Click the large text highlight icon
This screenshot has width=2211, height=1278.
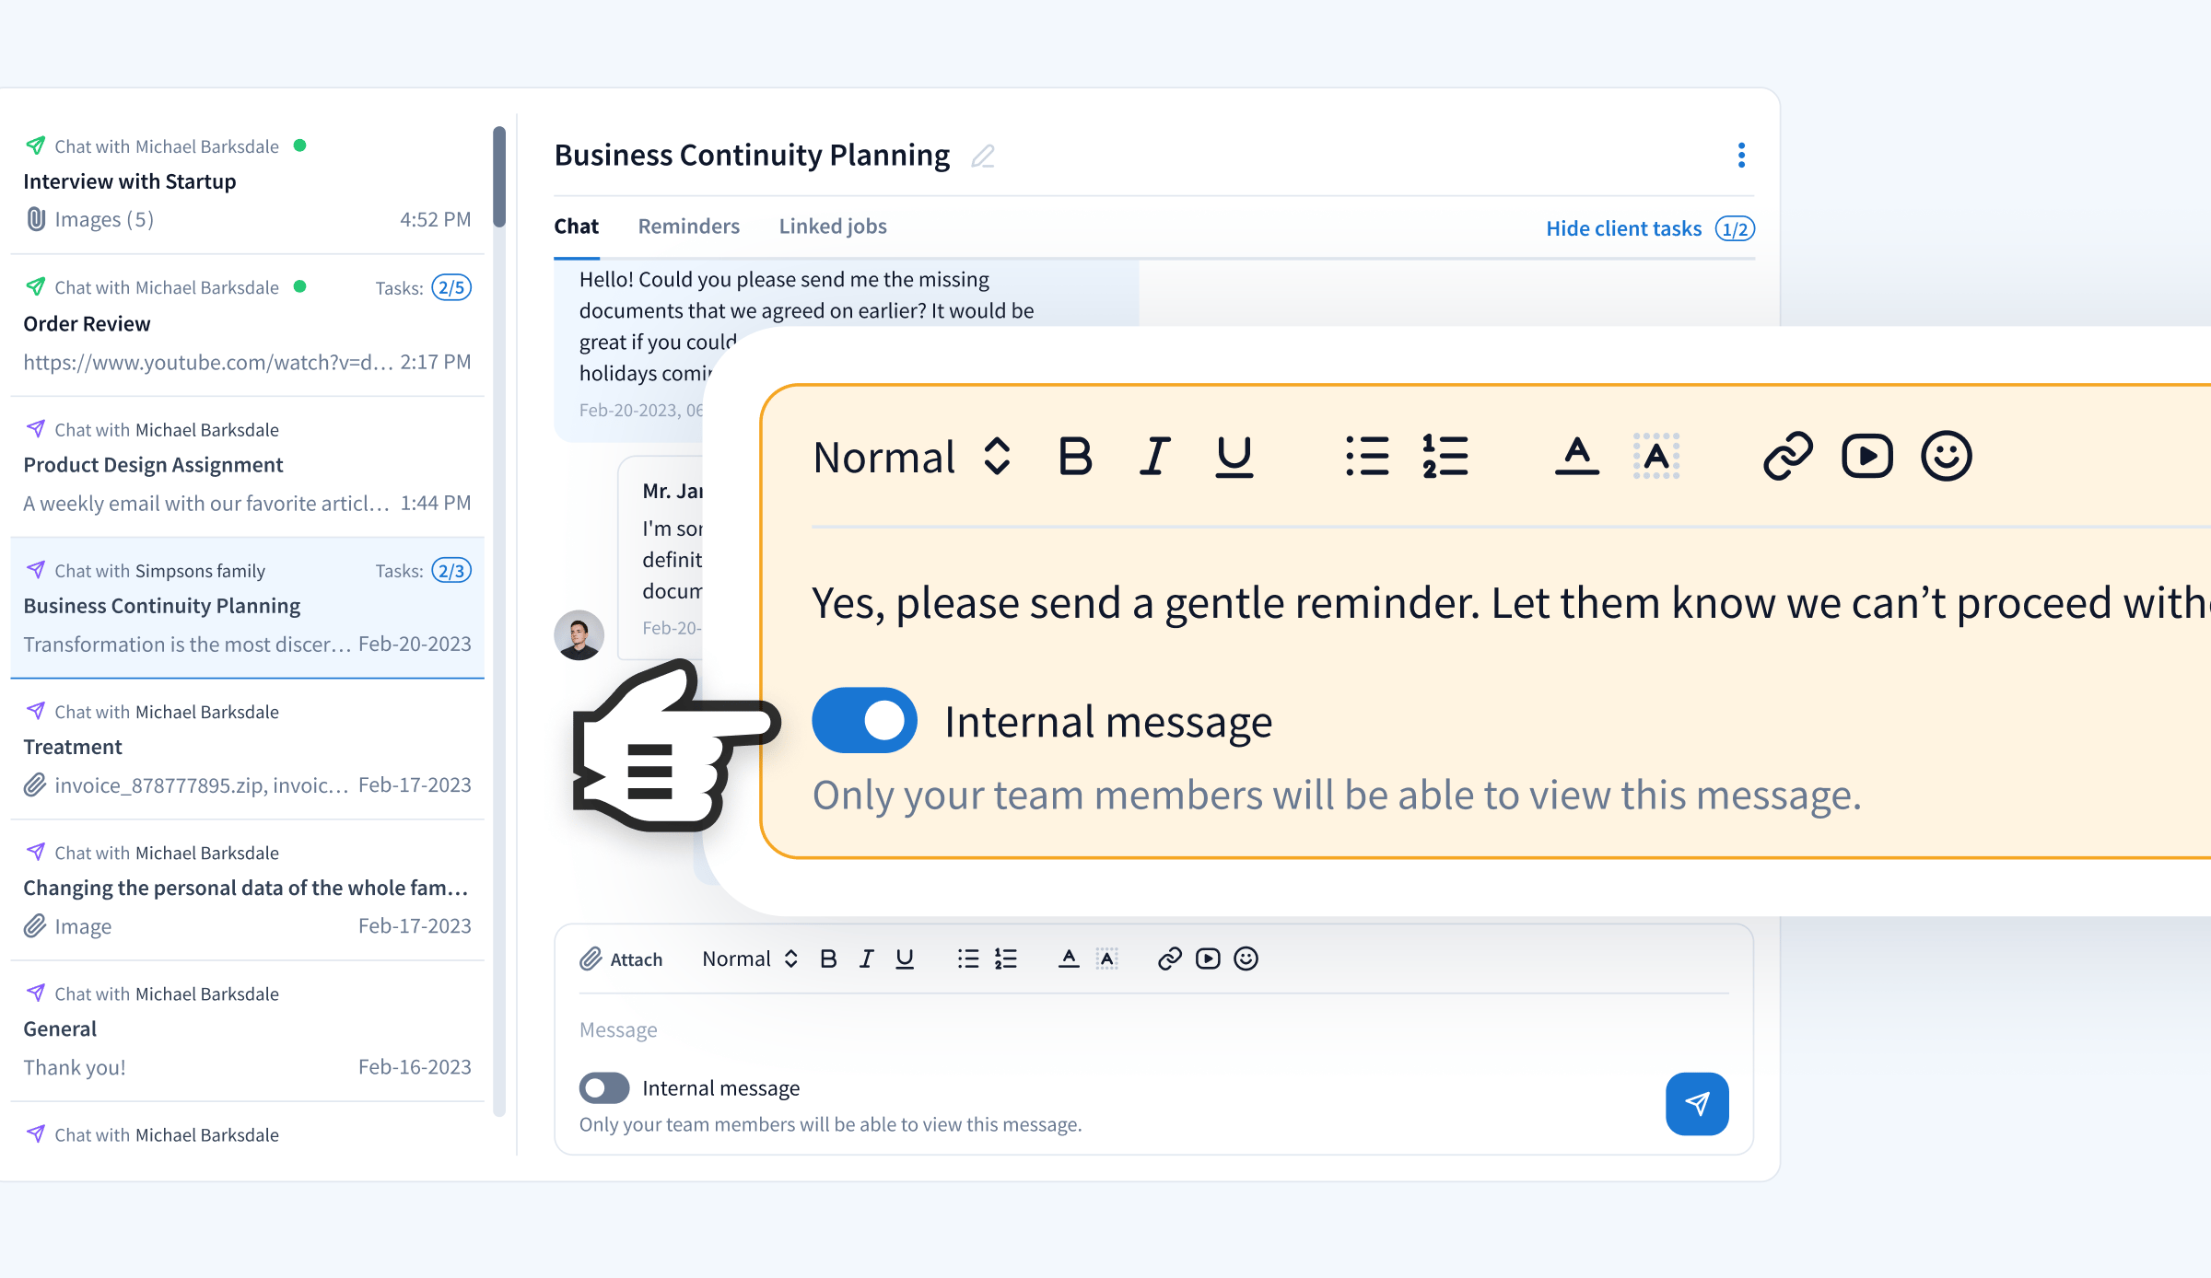(1656, 456)
